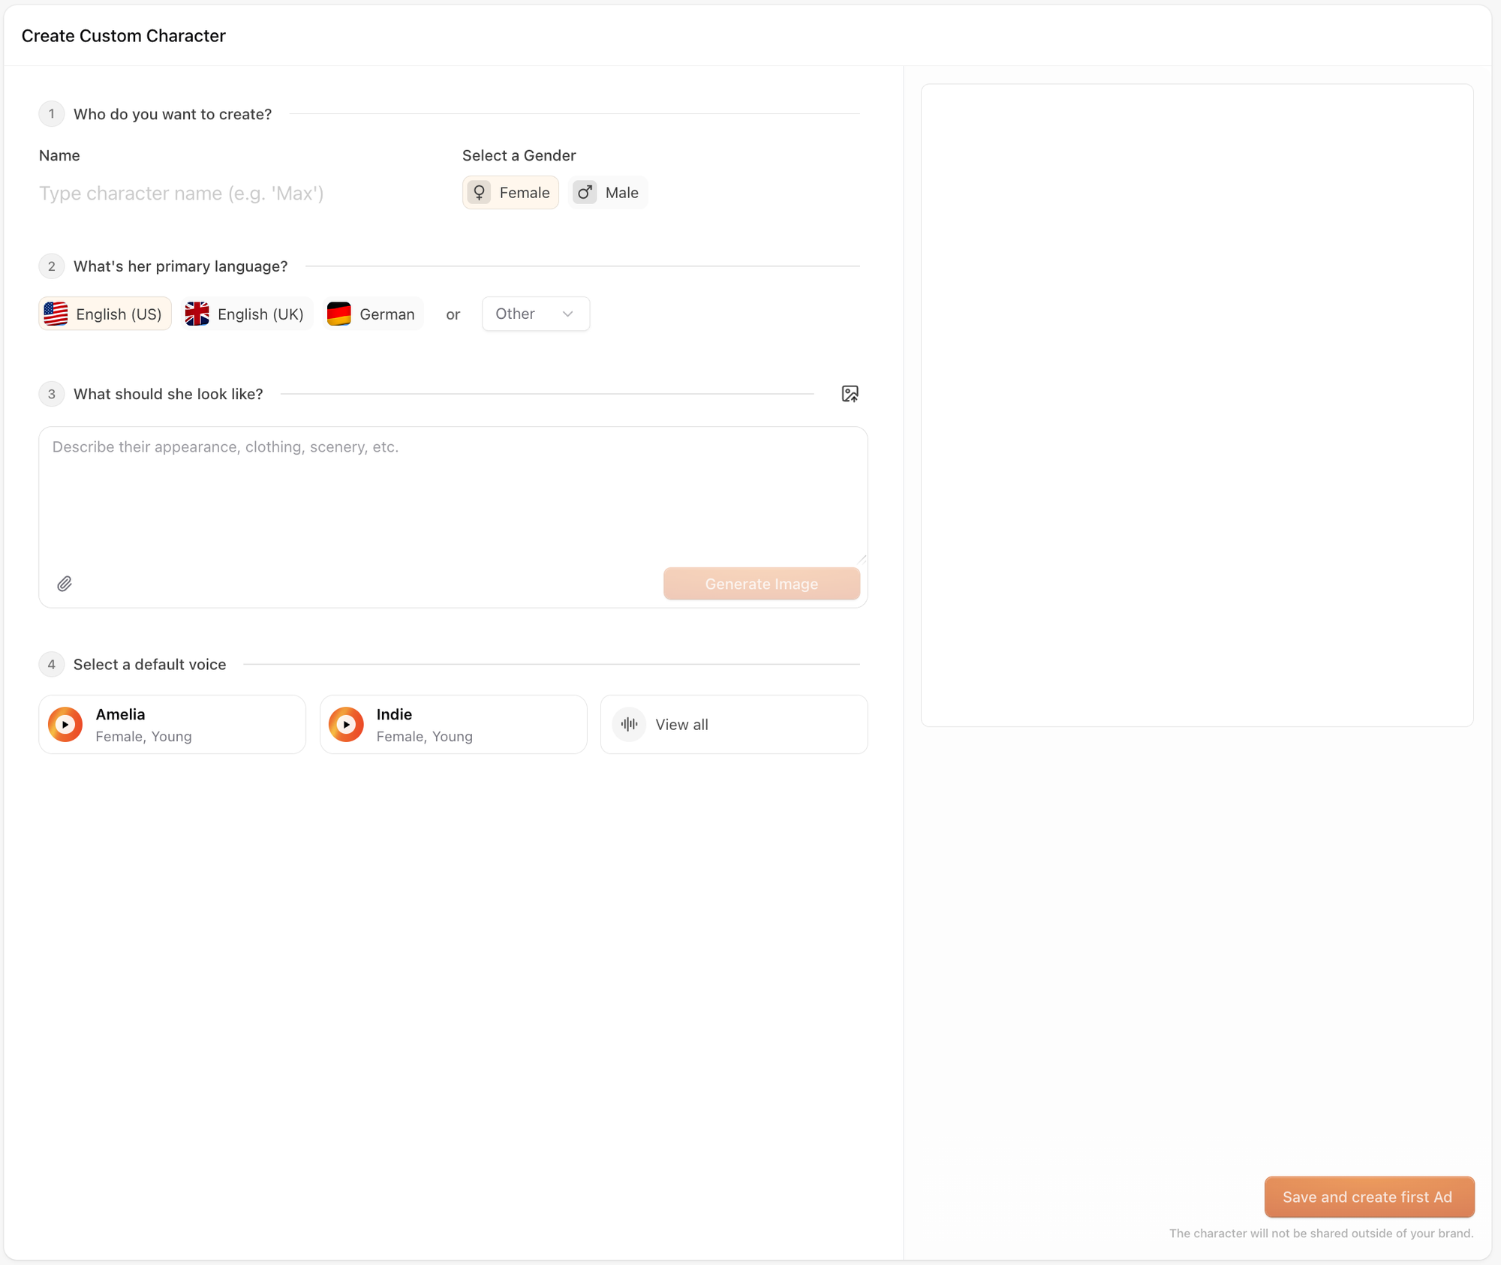Play the Amelia voice preview
Image resolution: width=1501 pixels, height=1265 pixels.
65,725
